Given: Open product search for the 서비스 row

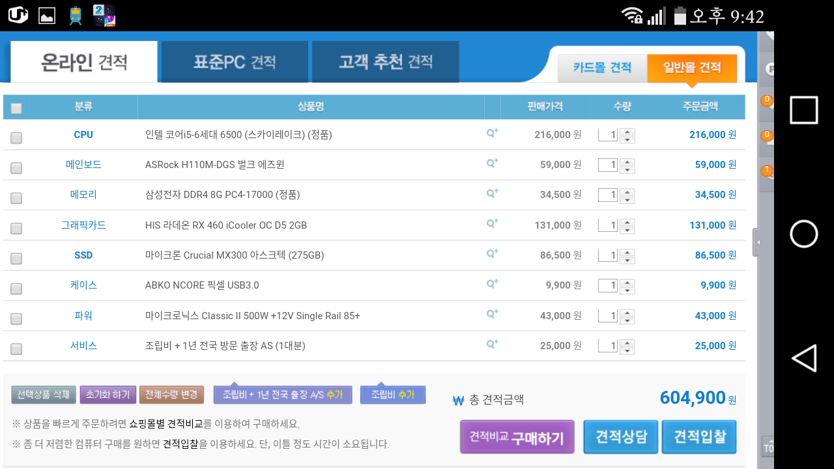Looking at the screenshot, I should pos(493,344).
